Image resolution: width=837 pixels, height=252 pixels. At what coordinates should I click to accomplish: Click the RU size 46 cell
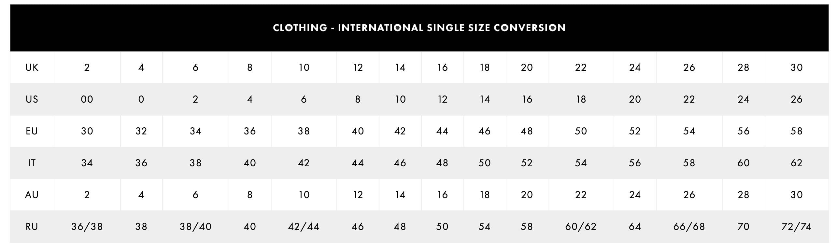[358, 227]
